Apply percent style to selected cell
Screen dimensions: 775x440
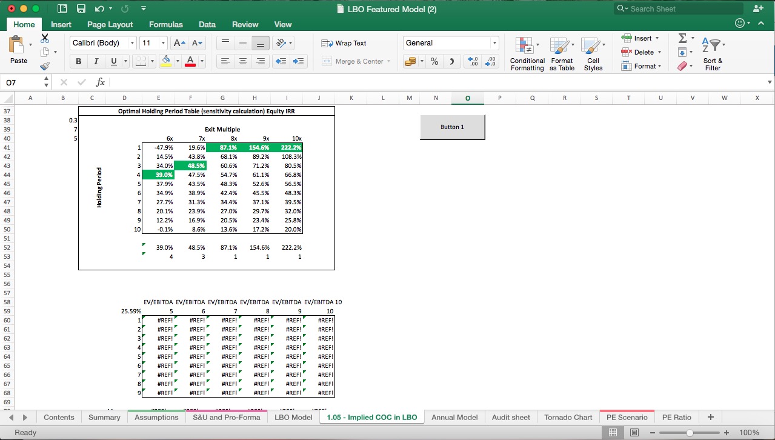[x=434, y=61]
